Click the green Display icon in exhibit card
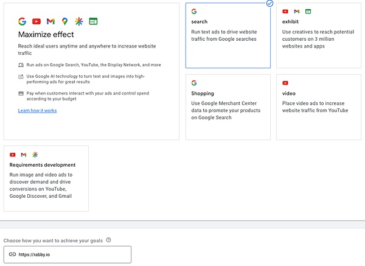 308,12
